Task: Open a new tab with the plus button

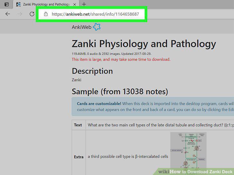Action: tap(84, 4)
